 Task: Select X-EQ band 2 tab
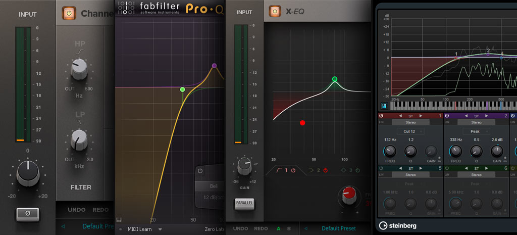(318, 170)
